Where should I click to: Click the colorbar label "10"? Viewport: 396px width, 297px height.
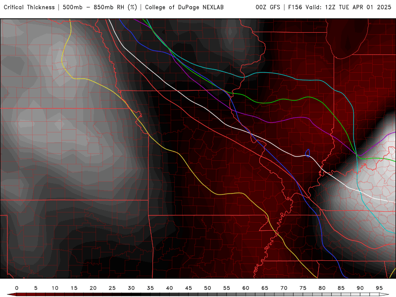(x=55, y=288)
